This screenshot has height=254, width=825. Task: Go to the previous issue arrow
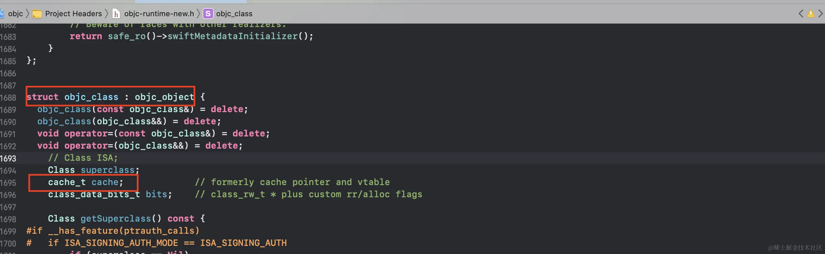coord(801,14)
